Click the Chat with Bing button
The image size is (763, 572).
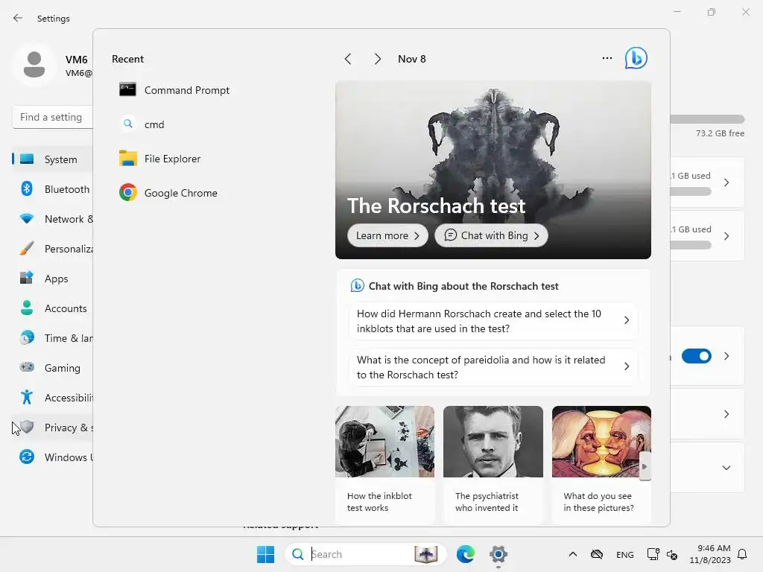coord(491,235)
